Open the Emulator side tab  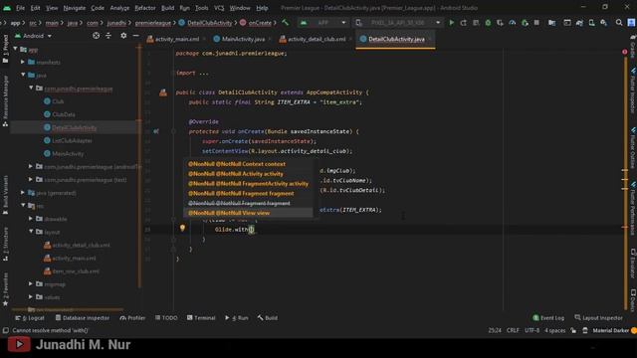(x=633, y=264)
